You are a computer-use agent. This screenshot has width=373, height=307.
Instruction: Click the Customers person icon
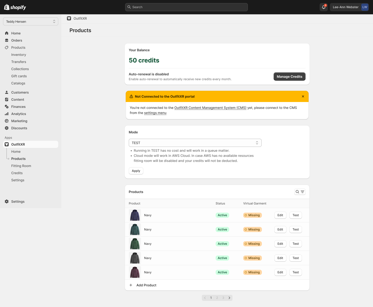(7, 92)
